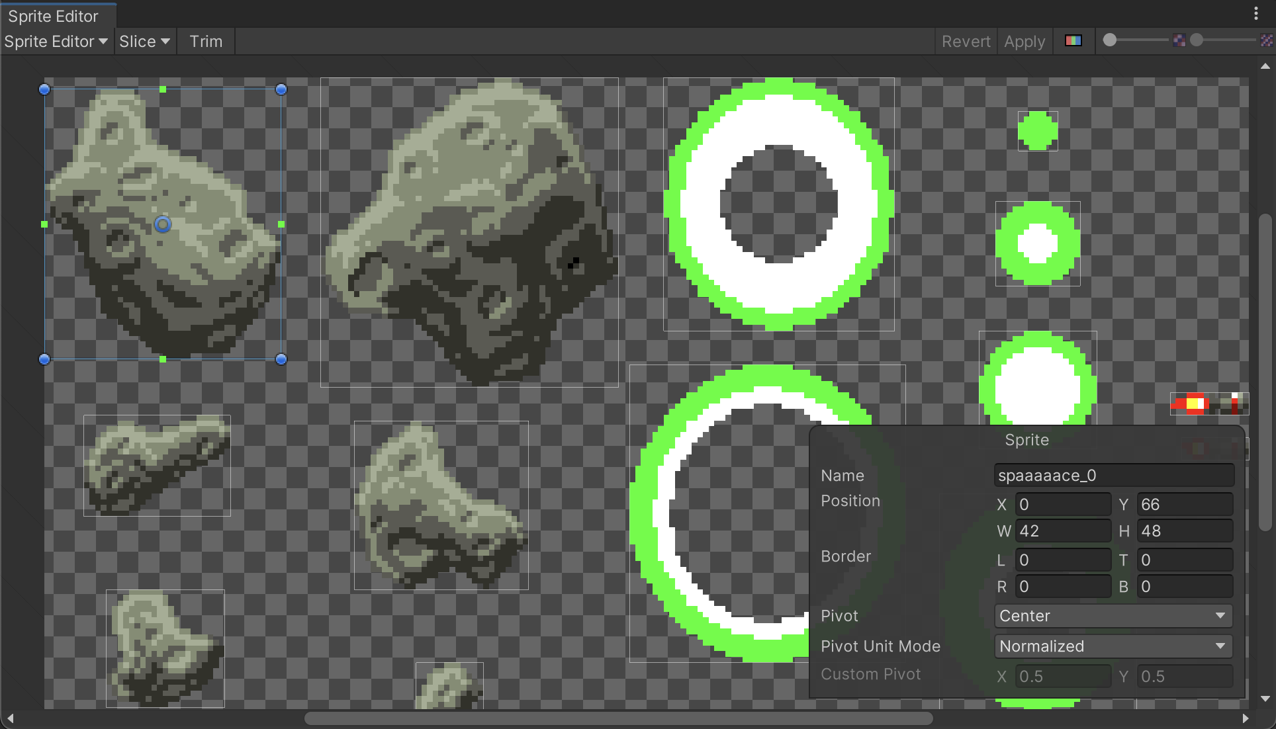Open the three-dot window options menu
This screenshot has height=729, width=1276.
point(1255,13)
